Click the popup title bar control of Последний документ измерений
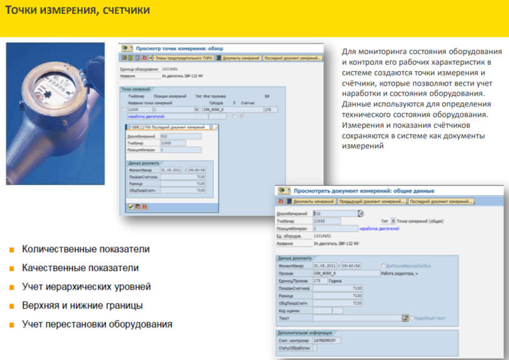 (210, 127)
